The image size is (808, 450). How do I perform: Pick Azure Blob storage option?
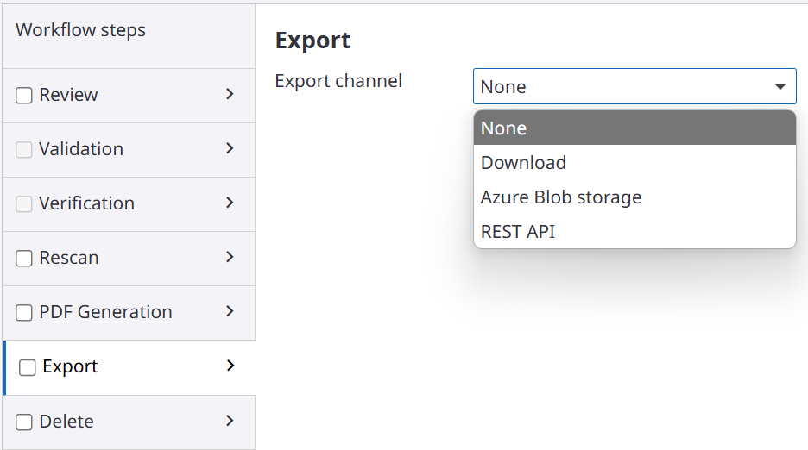point(634,197)
